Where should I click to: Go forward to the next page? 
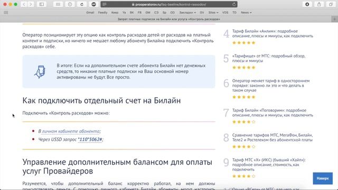(x=31, y=4)
